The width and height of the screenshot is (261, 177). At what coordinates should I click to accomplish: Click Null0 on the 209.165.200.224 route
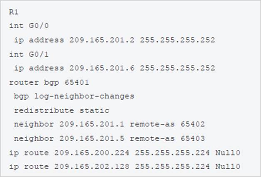[x=228, y=153]
